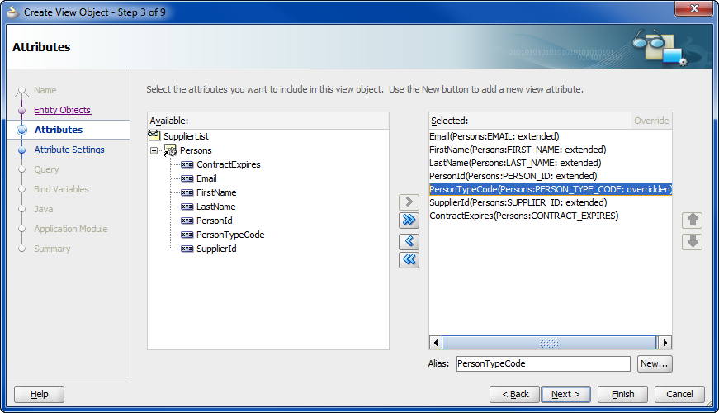Click the Finish button
Viewport: 719px width, 413px height.
(x=622, y=394)
